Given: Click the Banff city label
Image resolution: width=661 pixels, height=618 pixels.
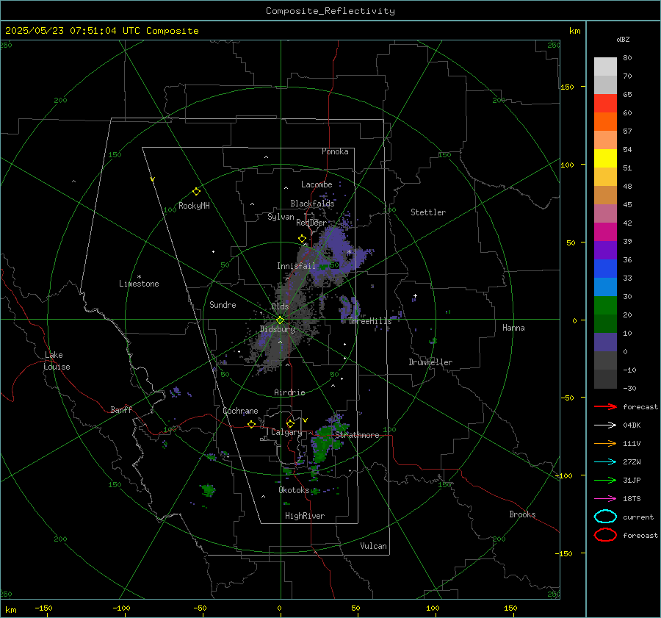Looking at the screenshot, I should coord(121,409).
